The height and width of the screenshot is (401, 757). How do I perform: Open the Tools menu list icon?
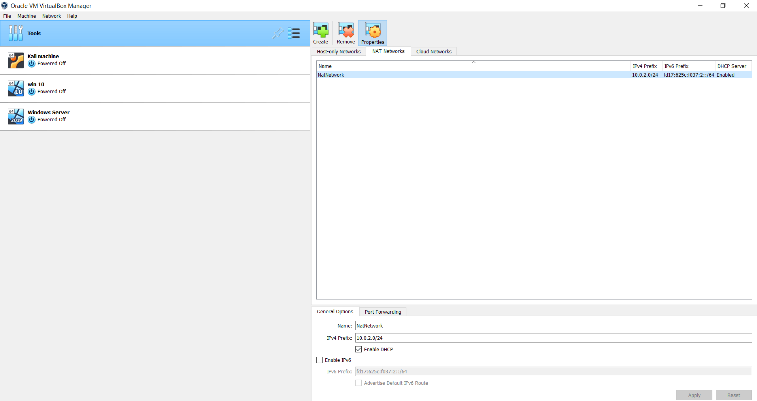(x=294, y=33)
